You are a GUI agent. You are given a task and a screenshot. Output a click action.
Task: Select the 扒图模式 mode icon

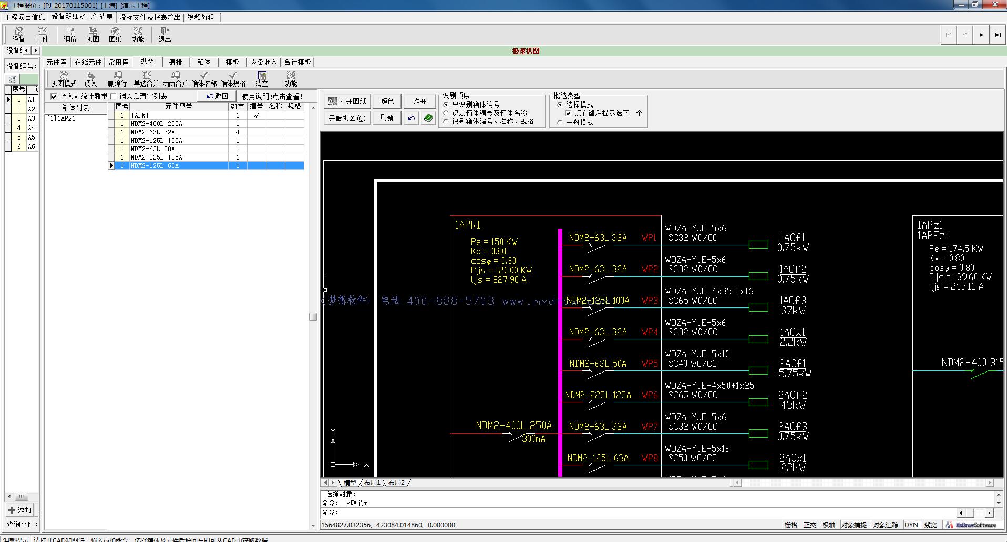(x=64, y=79)
